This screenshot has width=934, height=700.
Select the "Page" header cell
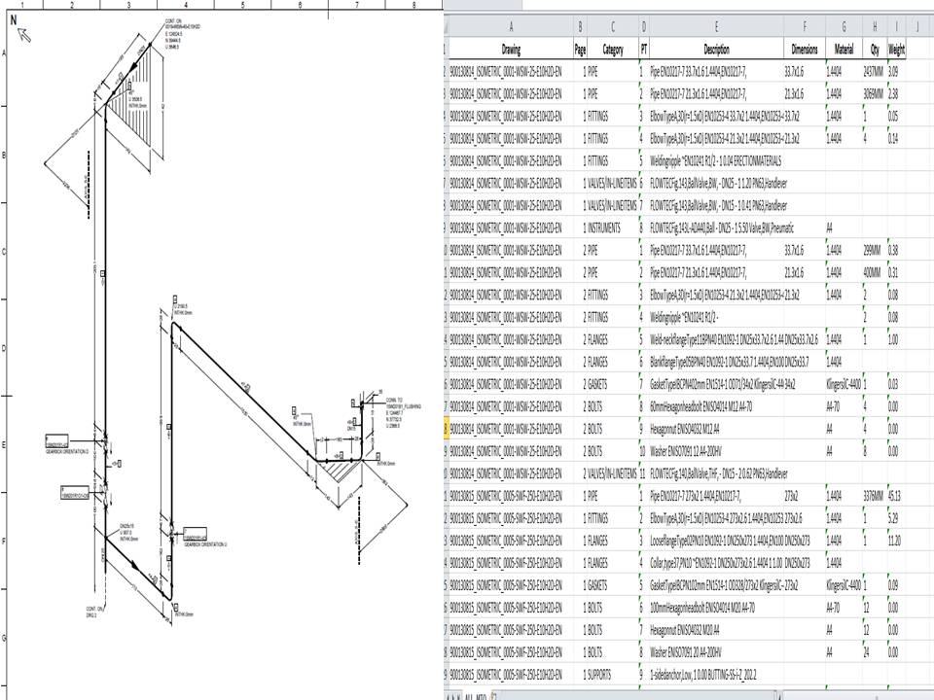coord(580,50)
